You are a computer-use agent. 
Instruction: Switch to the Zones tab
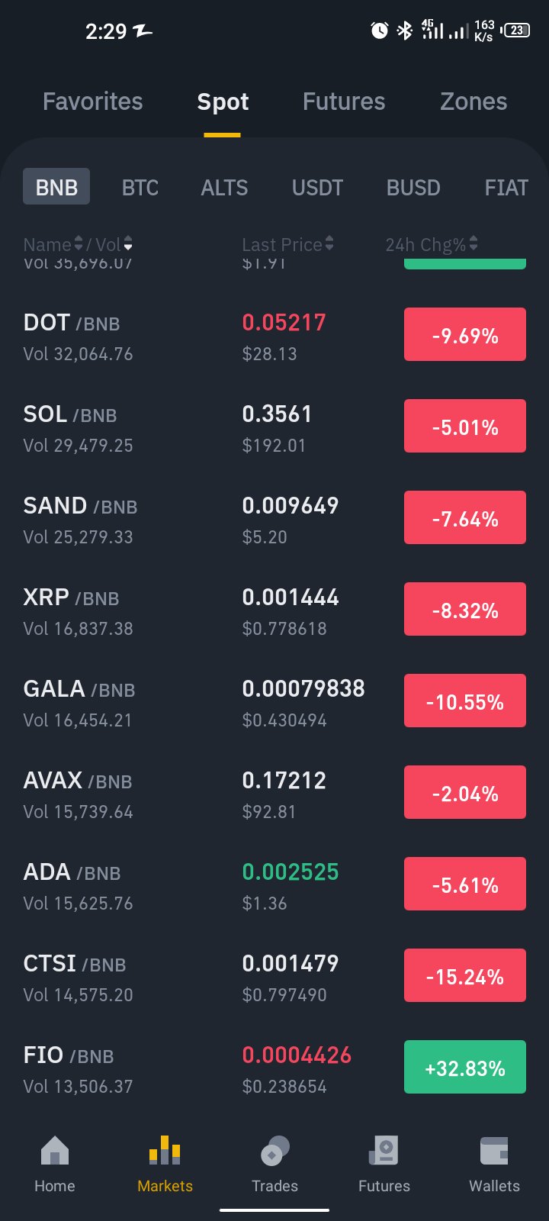pyautogui.click(x=474, y=101)
